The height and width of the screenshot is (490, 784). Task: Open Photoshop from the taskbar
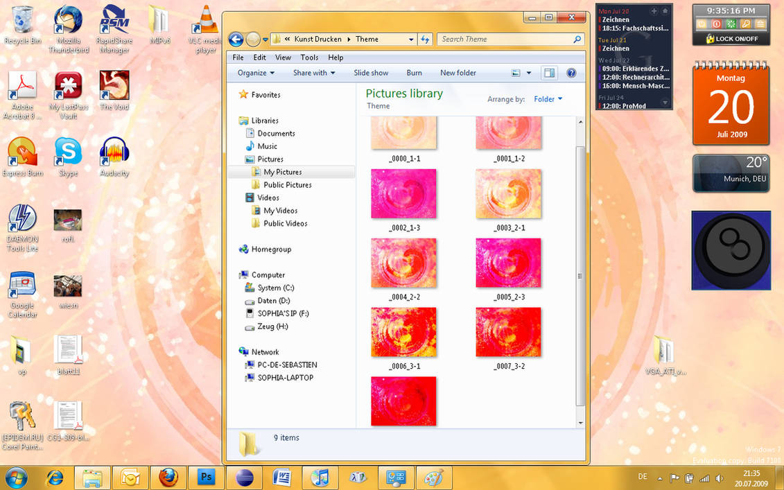[x=207, y=478]
